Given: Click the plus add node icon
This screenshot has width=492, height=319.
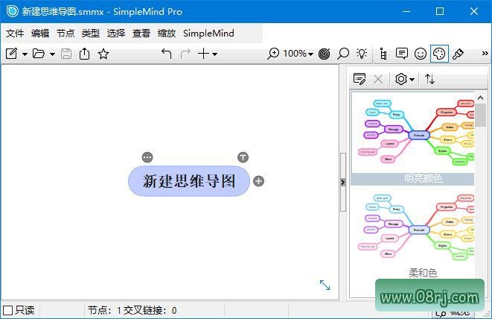Looking at the screenshot, I should point(203,54).
